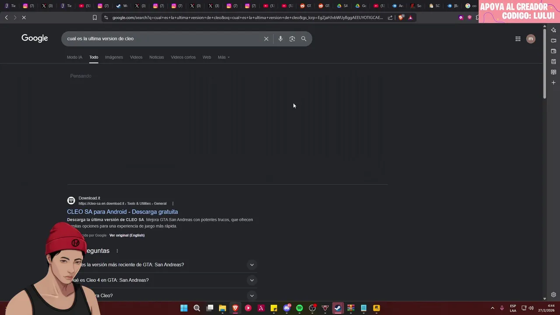Switch to the Google 'co' browser tab
This screenshot has height=315, width=560.
[471, 6]
